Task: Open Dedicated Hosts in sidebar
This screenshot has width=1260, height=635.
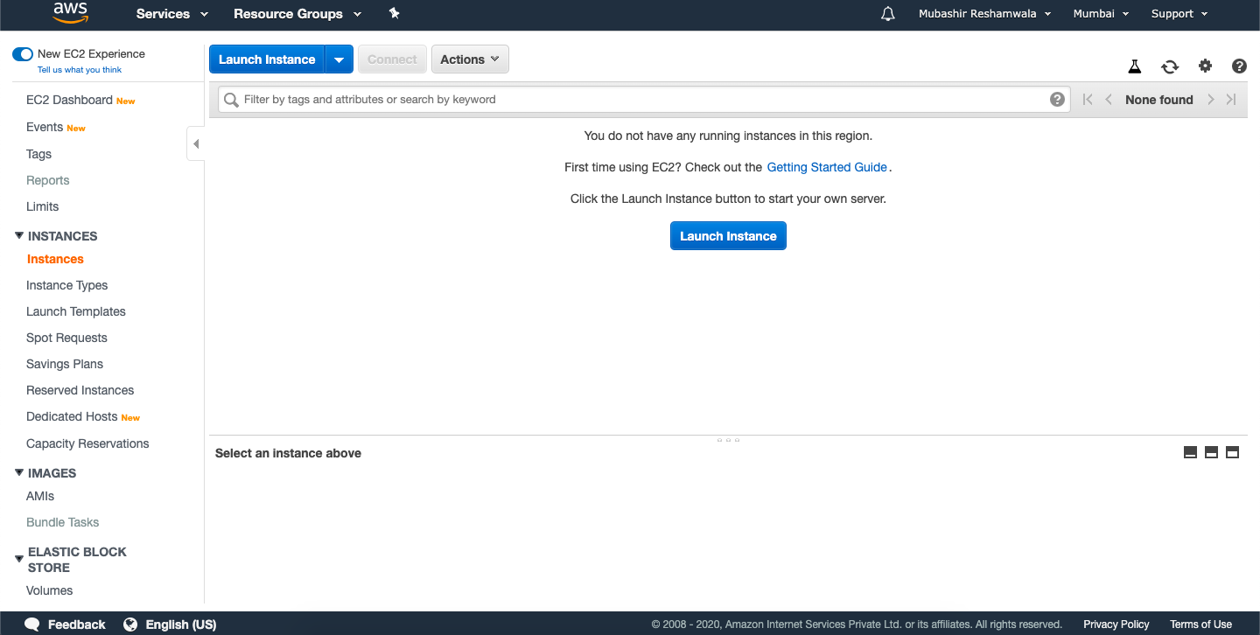Action: click(x=72, y=416)
